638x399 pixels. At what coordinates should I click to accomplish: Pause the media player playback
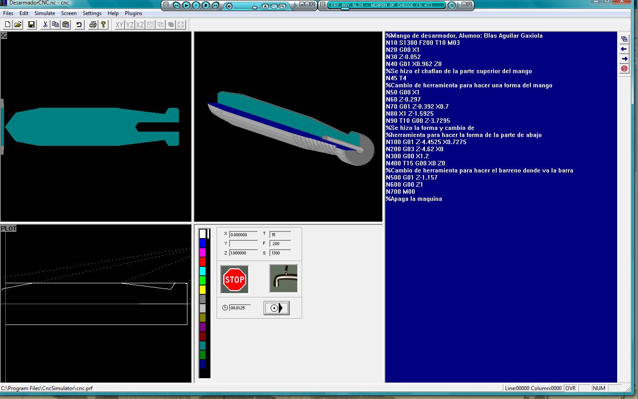pos(196,5)
